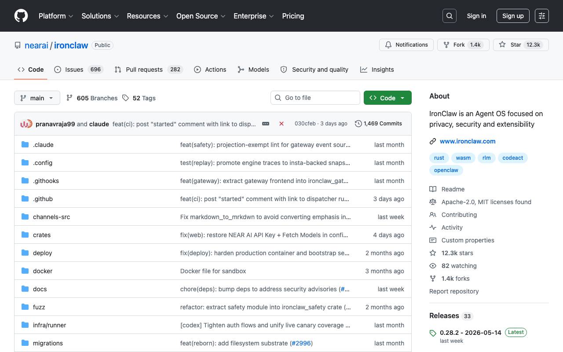Expand the Solutions menu
This screenshot has width=563, height=352.
click(x=100, y=16)
